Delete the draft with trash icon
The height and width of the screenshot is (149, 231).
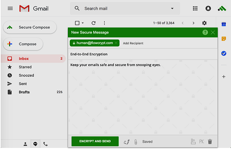210,142
